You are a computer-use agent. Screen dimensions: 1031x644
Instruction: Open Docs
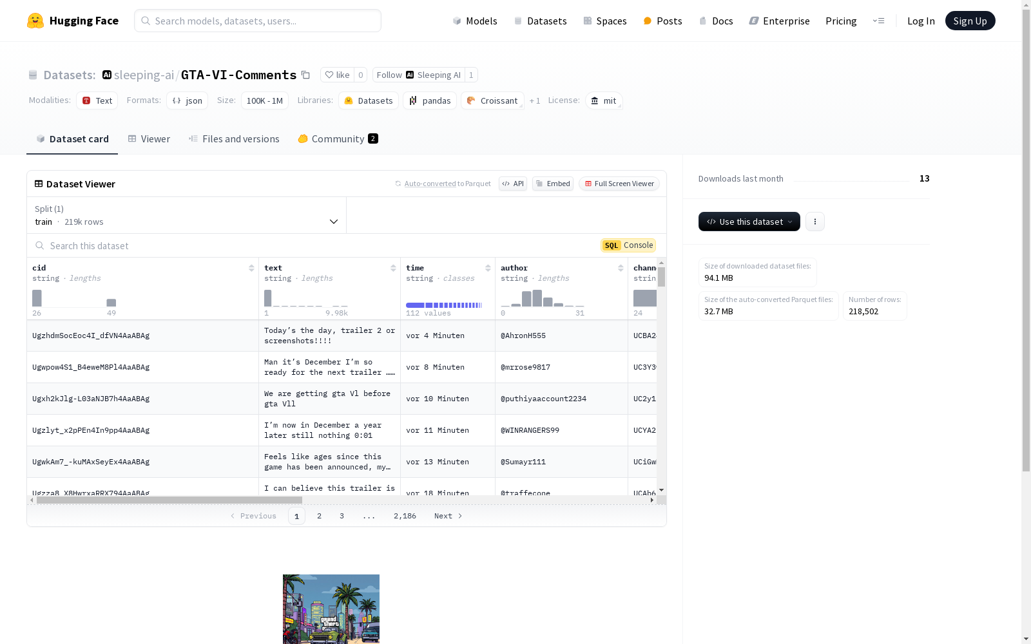(716, 21)
